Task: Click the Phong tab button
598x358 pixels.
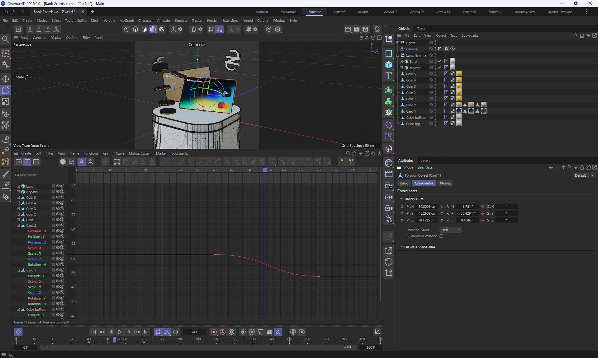Action: 445,183
